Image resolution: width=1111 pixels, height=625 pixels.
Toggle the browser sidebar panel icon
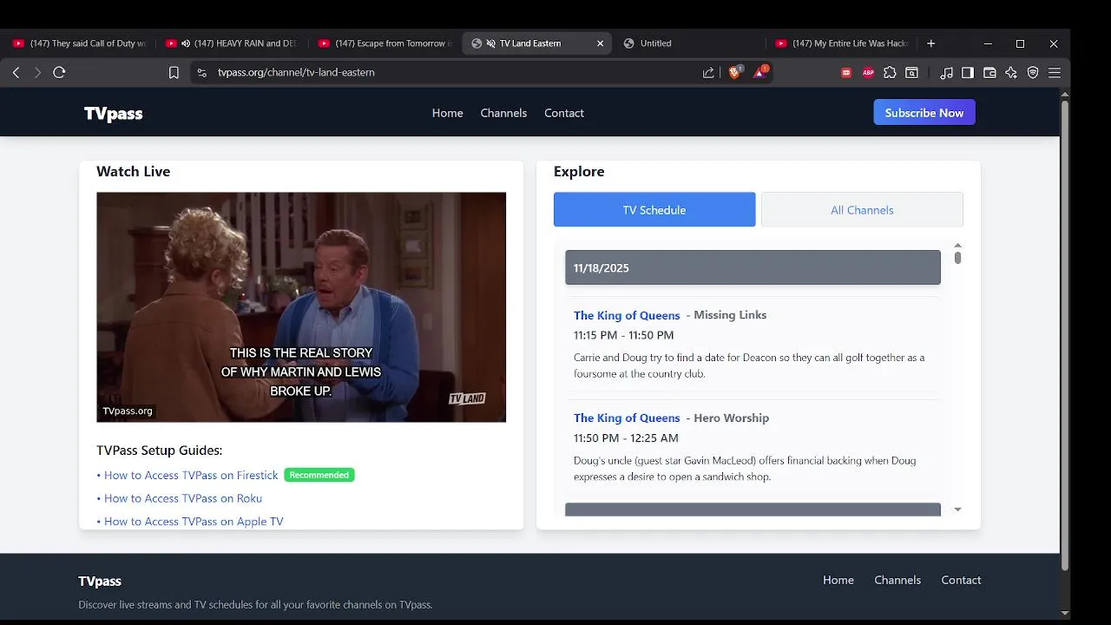tap(967, 73)
